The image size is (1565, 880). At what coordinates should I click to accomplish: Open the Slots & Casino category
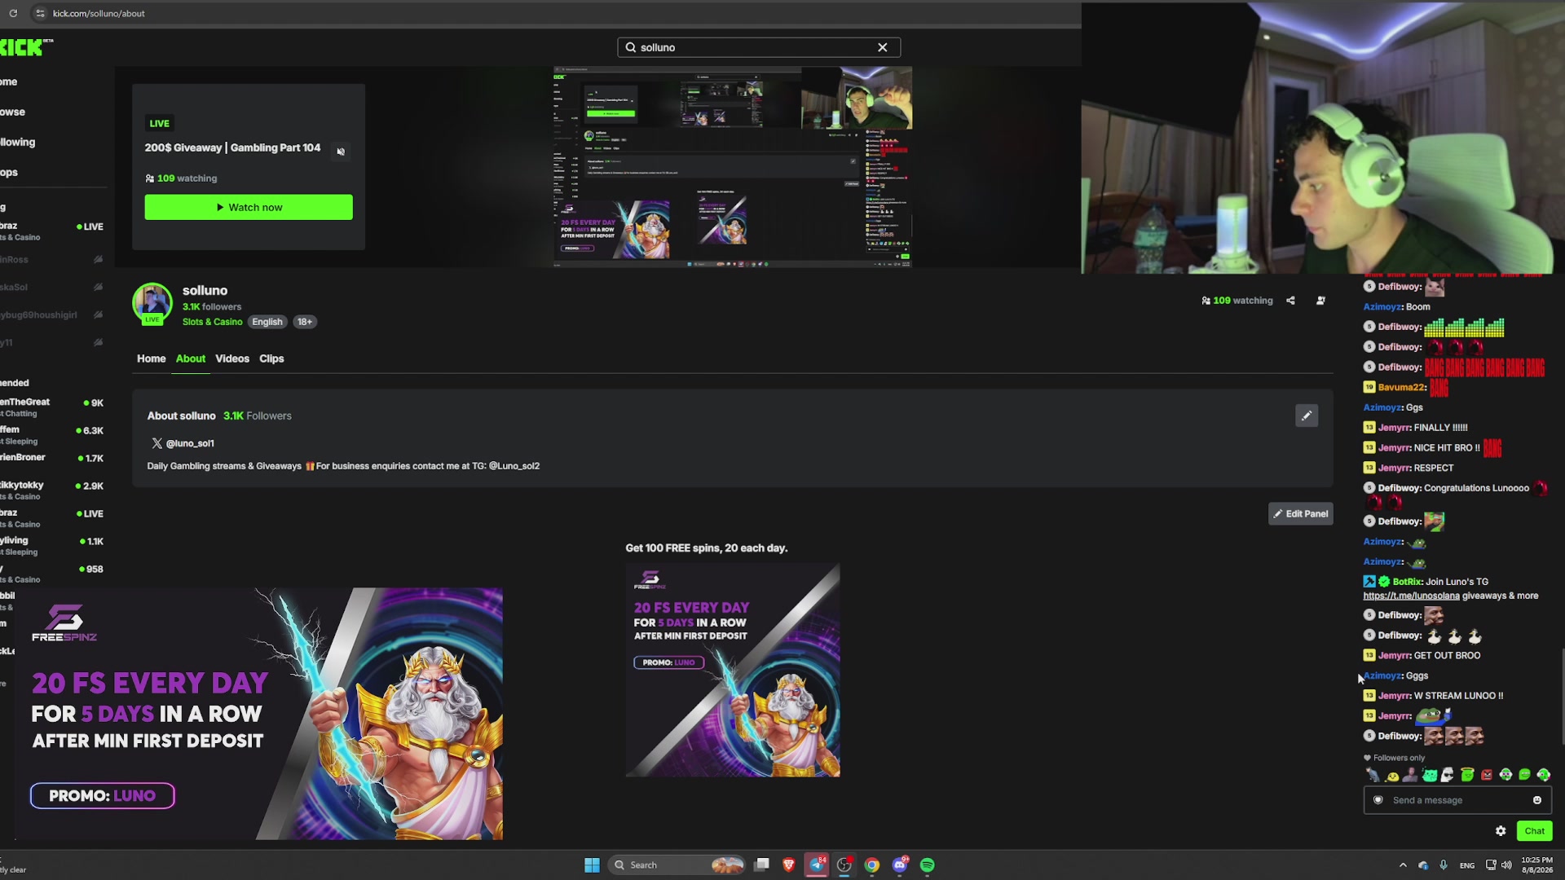coord(212,322)
